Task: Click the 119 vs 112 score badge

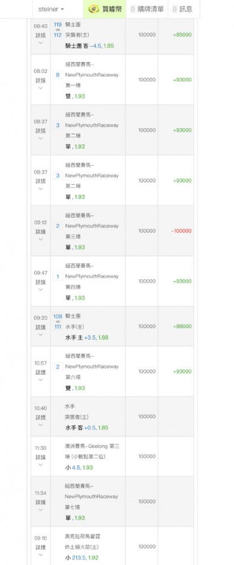Action: (58, 30)
